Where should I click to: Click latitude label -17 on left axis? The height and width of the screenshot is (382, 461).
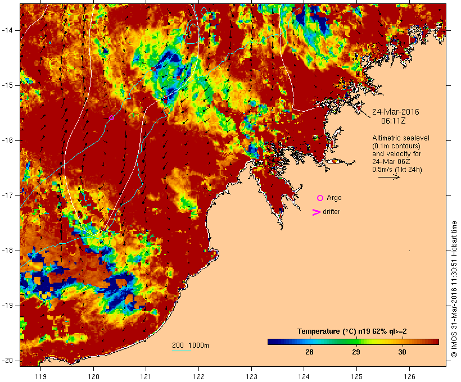coord(7,195)
